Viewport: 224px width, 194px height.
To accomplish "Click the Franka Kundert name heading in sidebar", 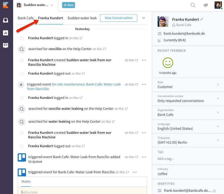I will 185,19.
